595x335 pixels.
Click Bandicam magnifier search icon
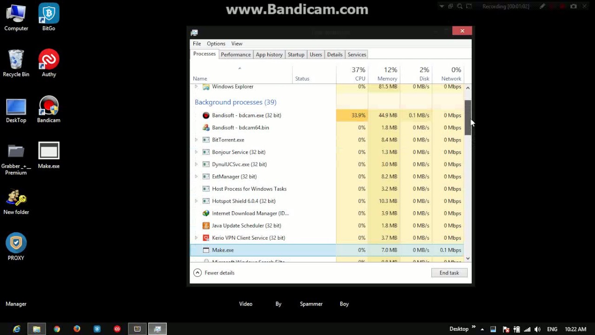click(x=460, y=7)
